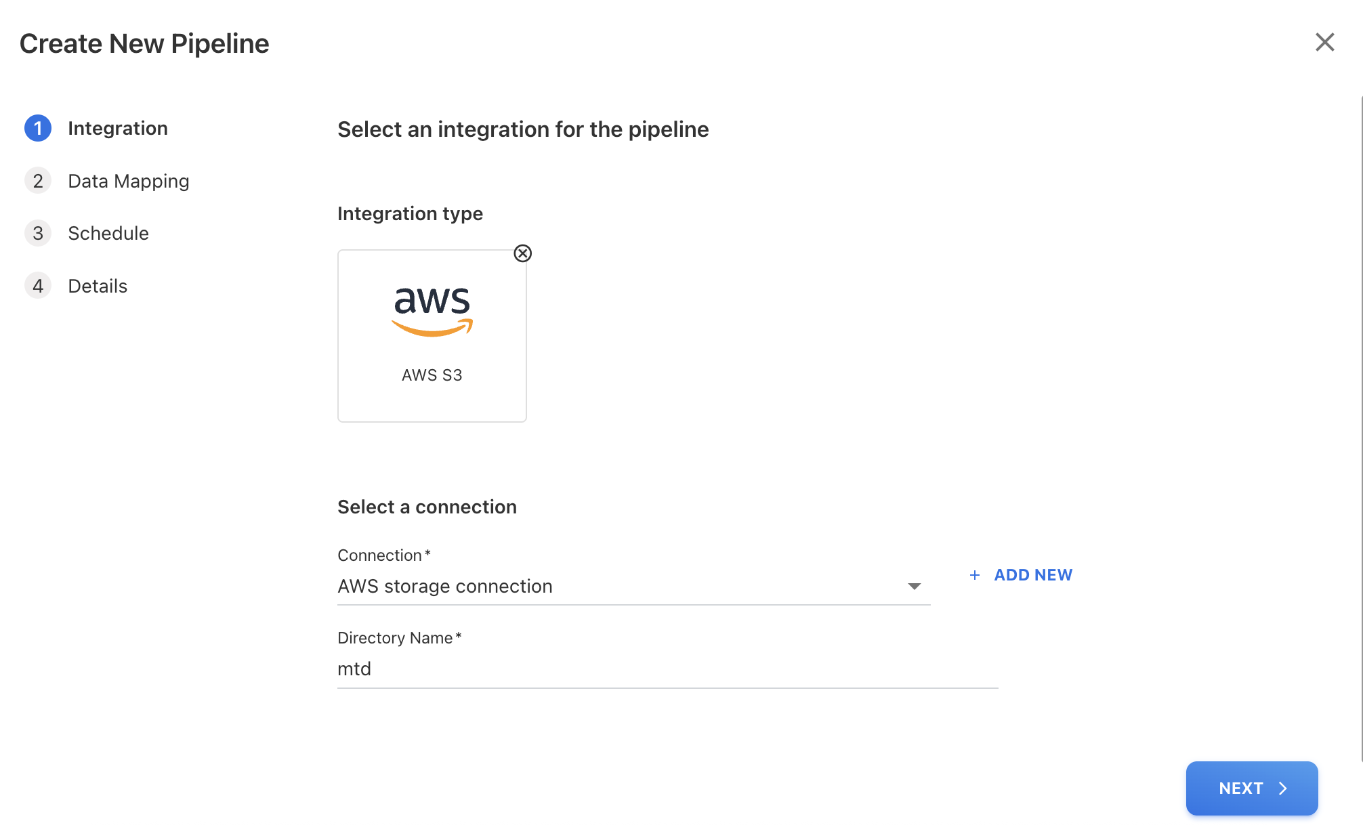Click the plus icon beside ADD NEW
This screenshot has height=825, width=1363.
point(975,575)
